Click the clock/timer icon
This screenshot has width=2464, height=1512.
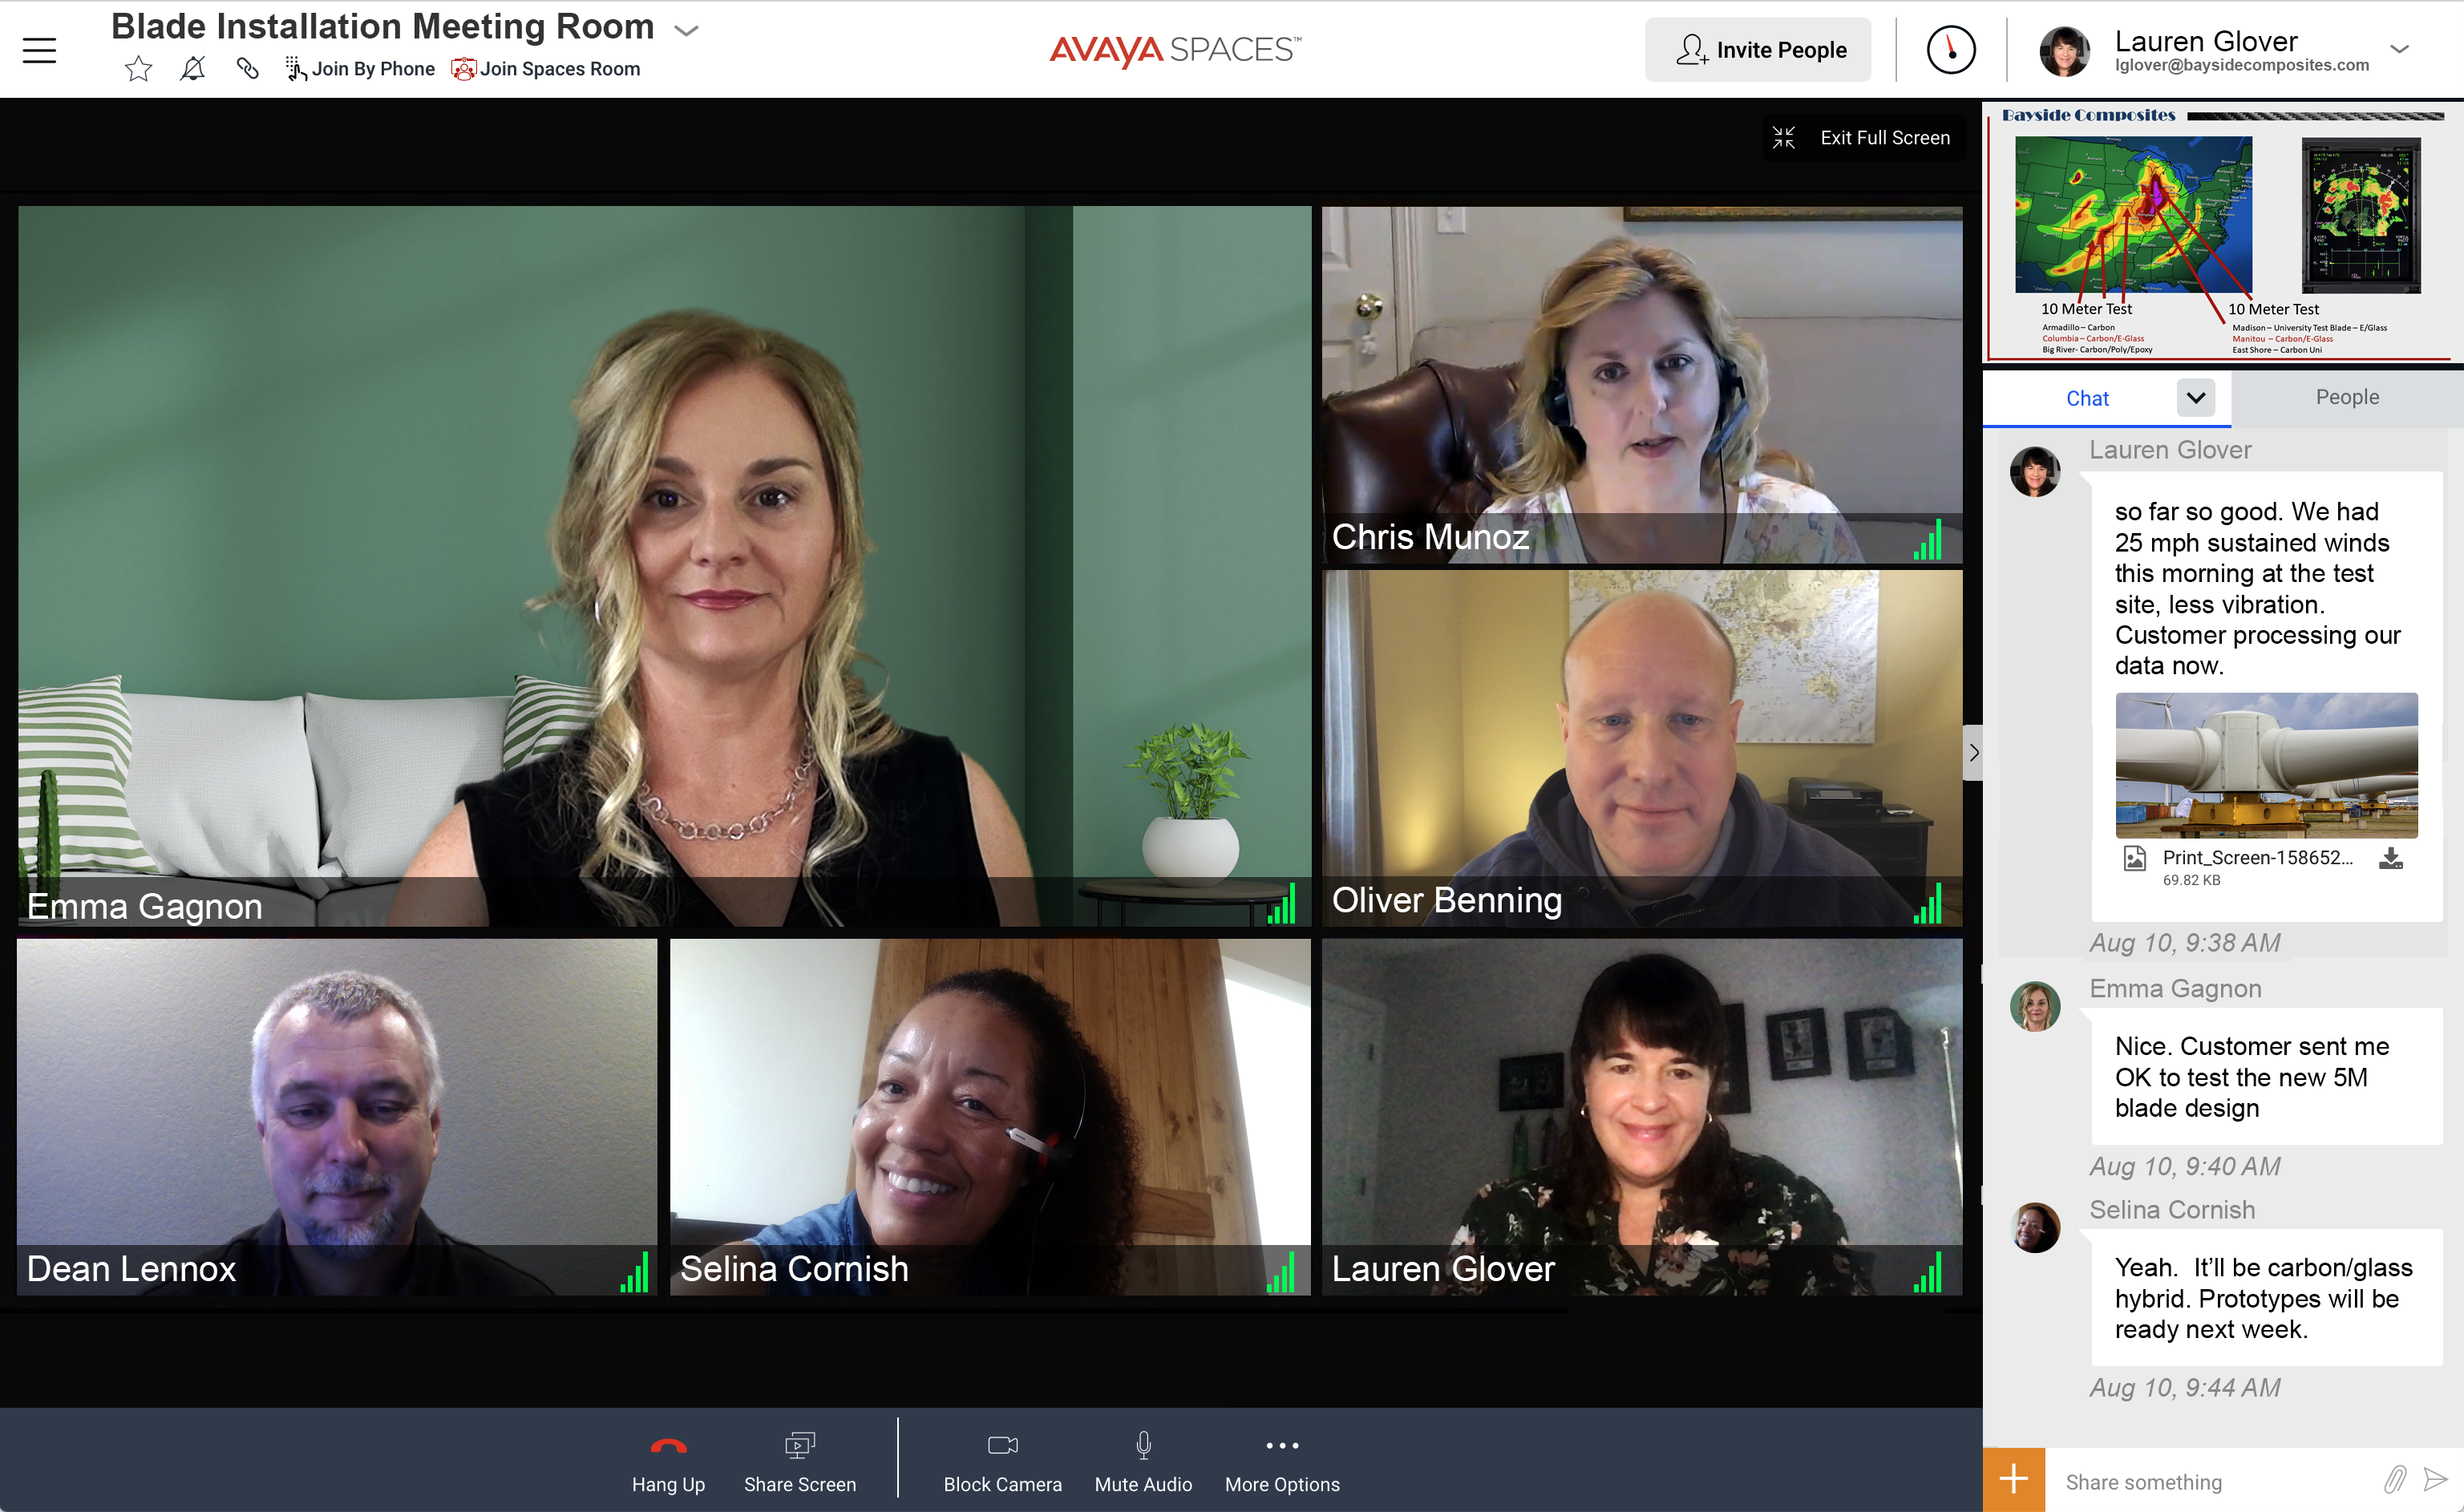click(x=1952, y=49)
